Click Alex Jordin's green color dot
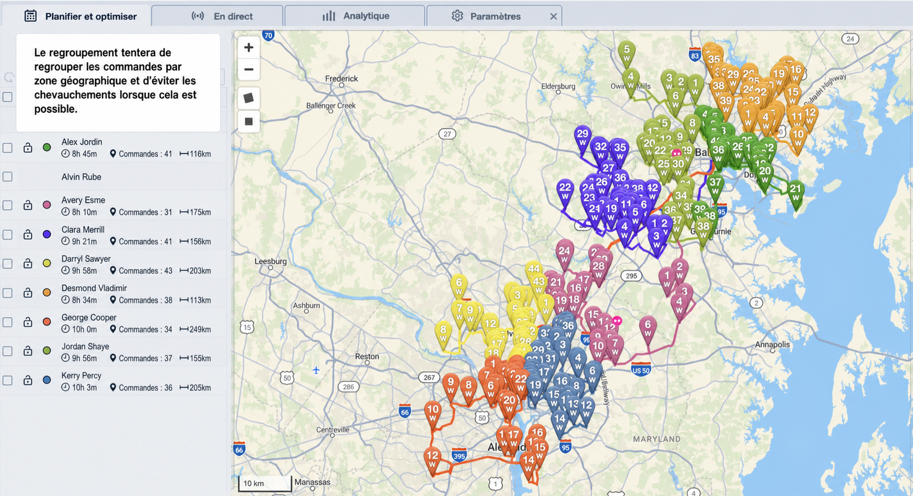 pyautogui.click(x=47, y=147)
